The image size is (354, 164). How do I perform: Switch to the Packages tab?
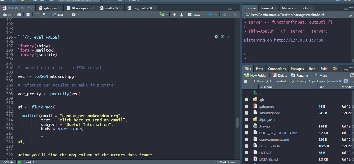(297, 69)
